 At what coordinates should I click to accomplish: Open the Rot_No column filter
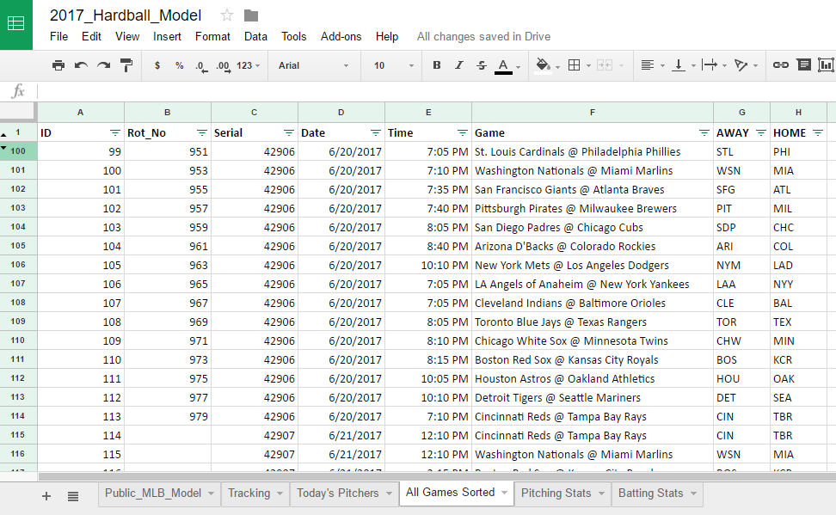201,132
